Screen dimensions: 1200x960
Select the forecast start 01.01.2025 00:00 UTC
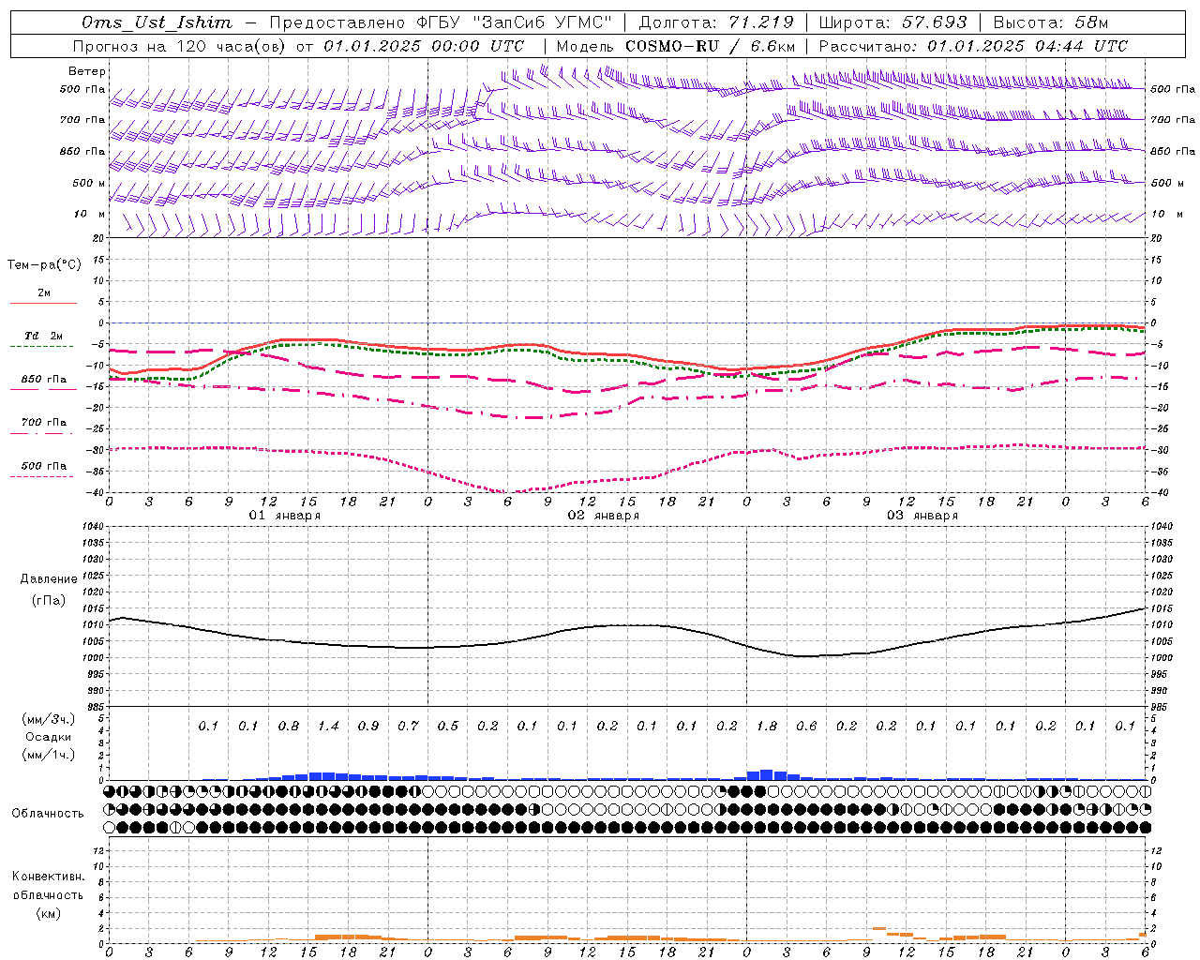(424, 46)
